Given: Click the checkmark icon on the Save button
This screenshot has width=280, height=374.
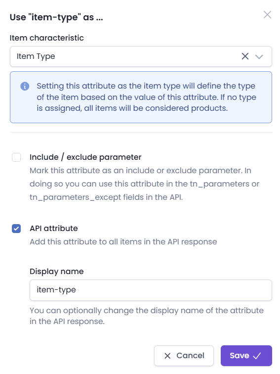Looking at the screenshot, I should click(257, 356).
